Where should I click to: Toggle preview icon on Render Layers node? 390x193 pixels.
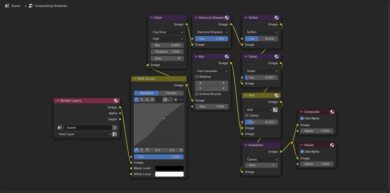116,101
